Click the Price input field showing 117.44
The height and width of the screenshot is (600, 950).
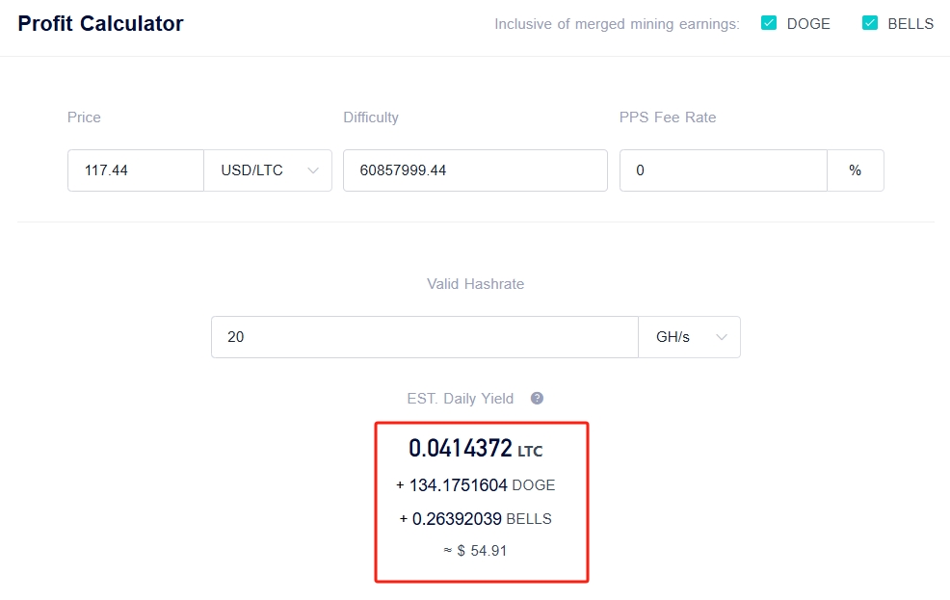click(136, 170)
